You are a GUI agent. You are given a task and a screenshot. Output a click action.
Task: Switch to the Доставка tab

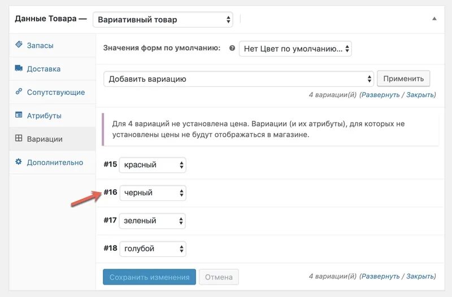click(x=44, y=69)
